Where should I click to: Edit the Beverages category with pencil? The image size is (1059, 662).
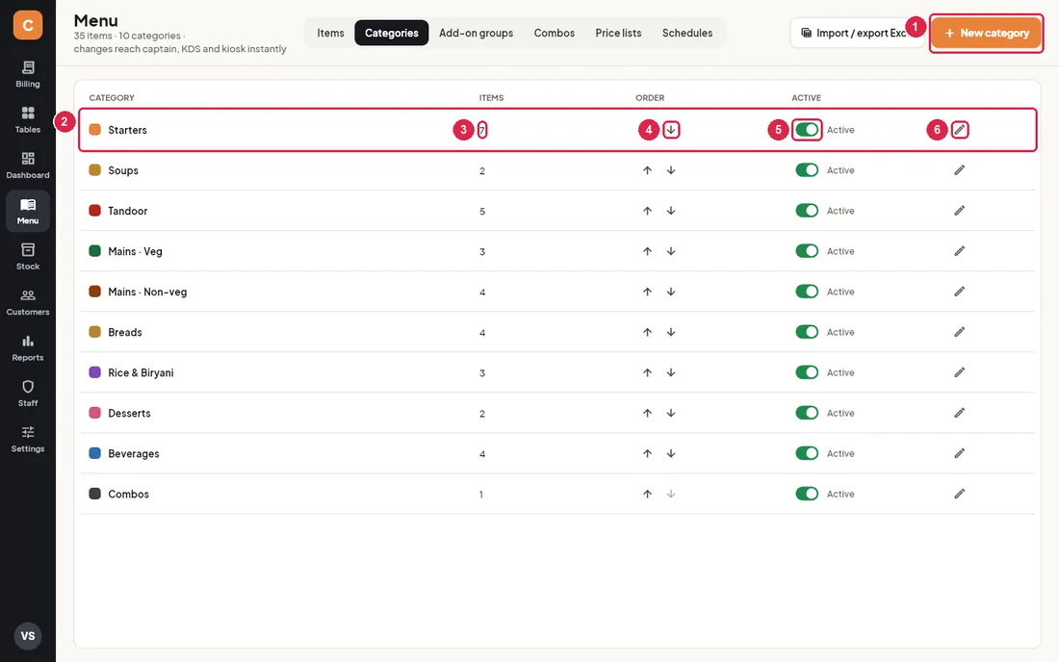960,453
